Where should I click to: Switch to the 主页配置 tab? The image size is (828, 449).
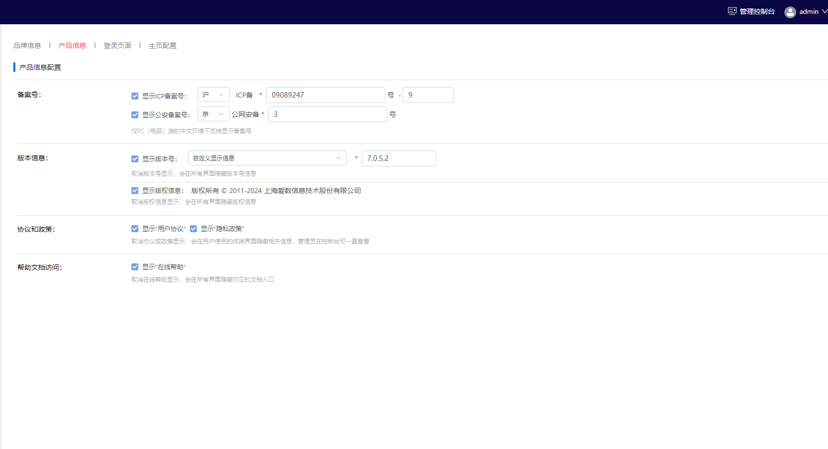(163, 45)
